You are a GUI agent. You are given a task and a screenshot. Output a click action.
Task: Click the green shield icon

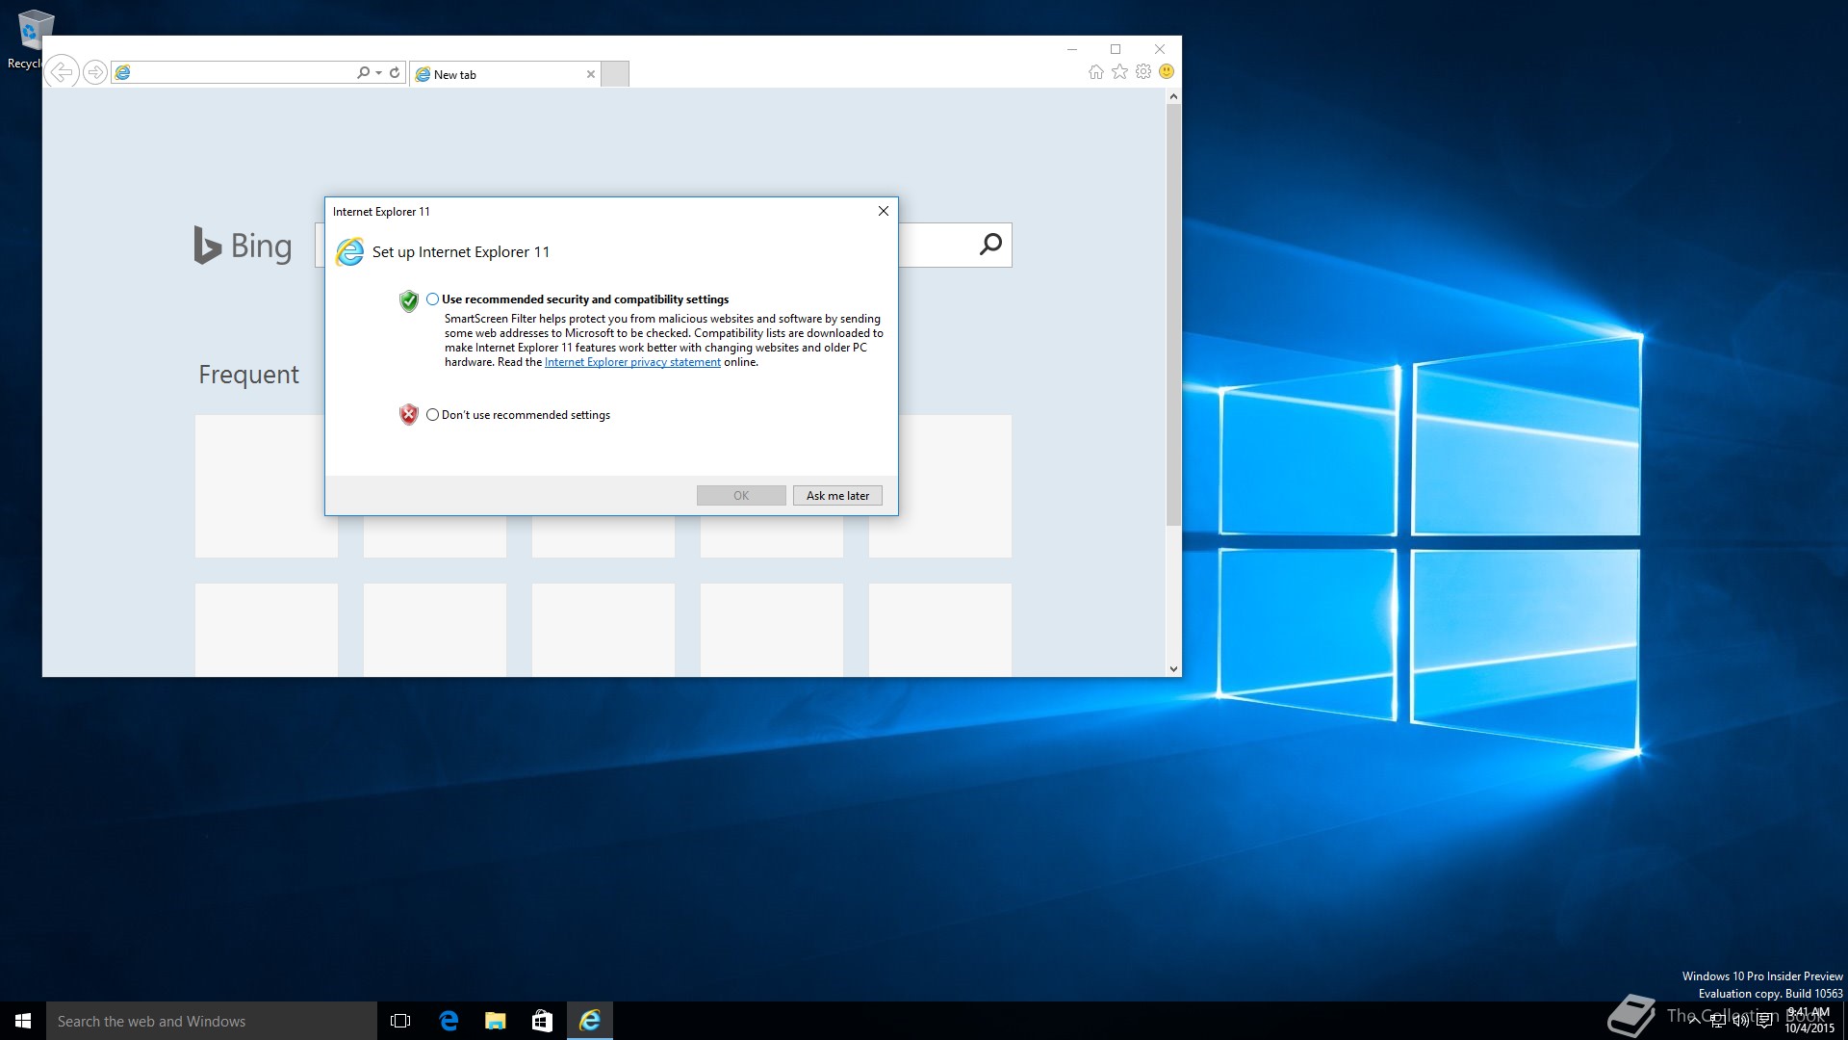pyautogui.click(x=409, y=301)
